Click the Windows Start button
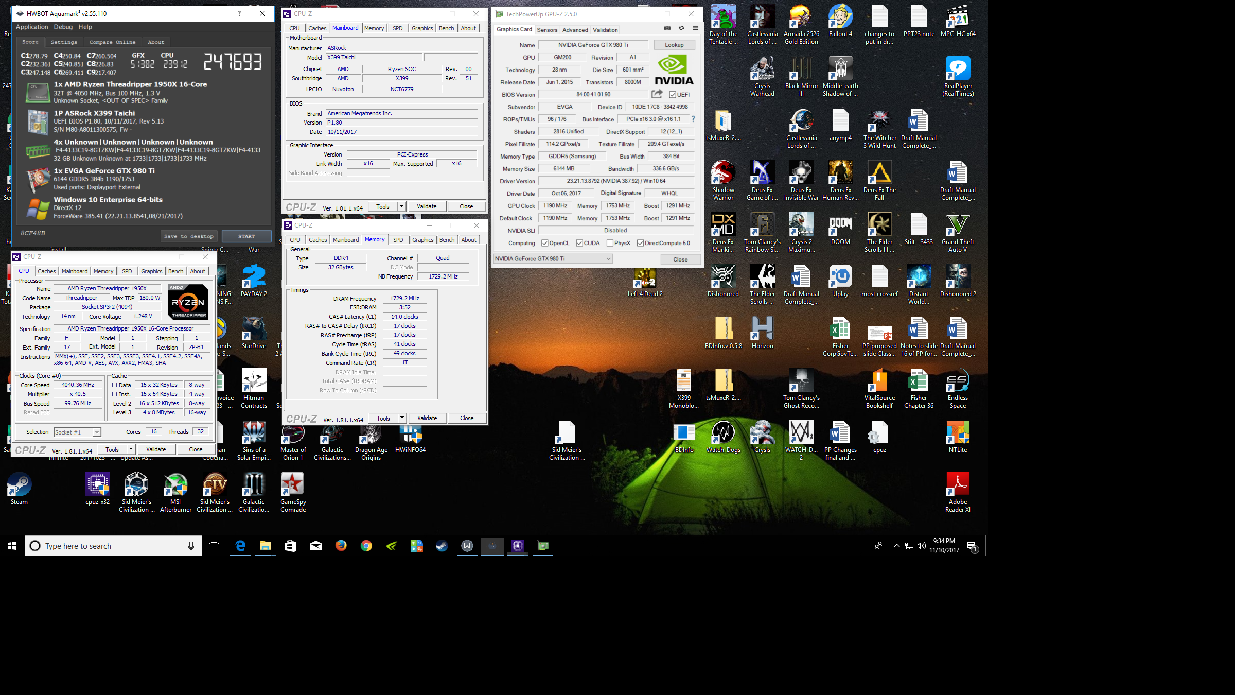The image size is (1235, 695). click(x=12, y=546)
